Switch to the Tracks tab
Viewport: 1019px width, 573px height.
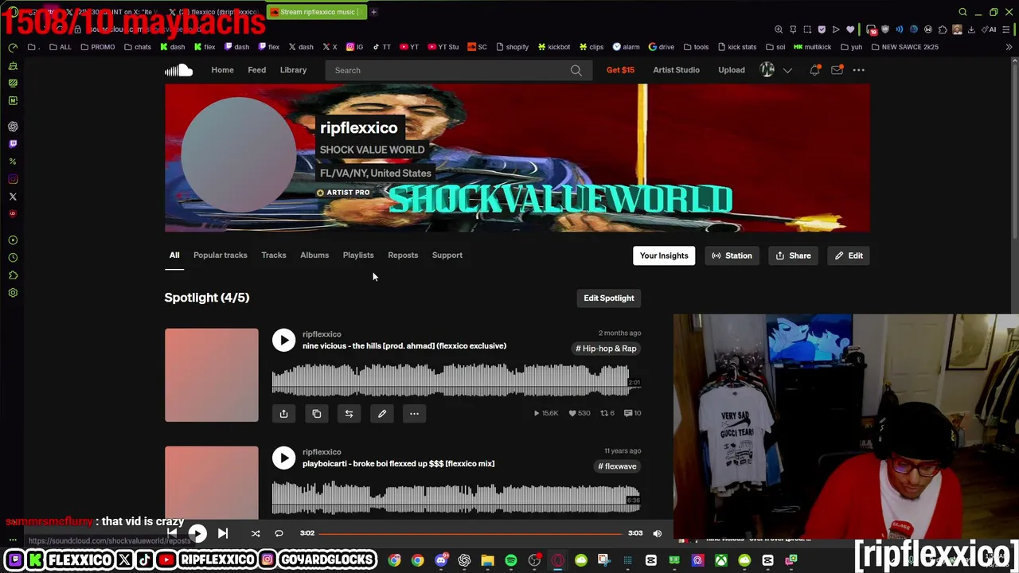point(274,255)
